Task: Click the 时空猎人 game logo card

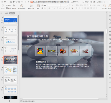Action: 74,51
